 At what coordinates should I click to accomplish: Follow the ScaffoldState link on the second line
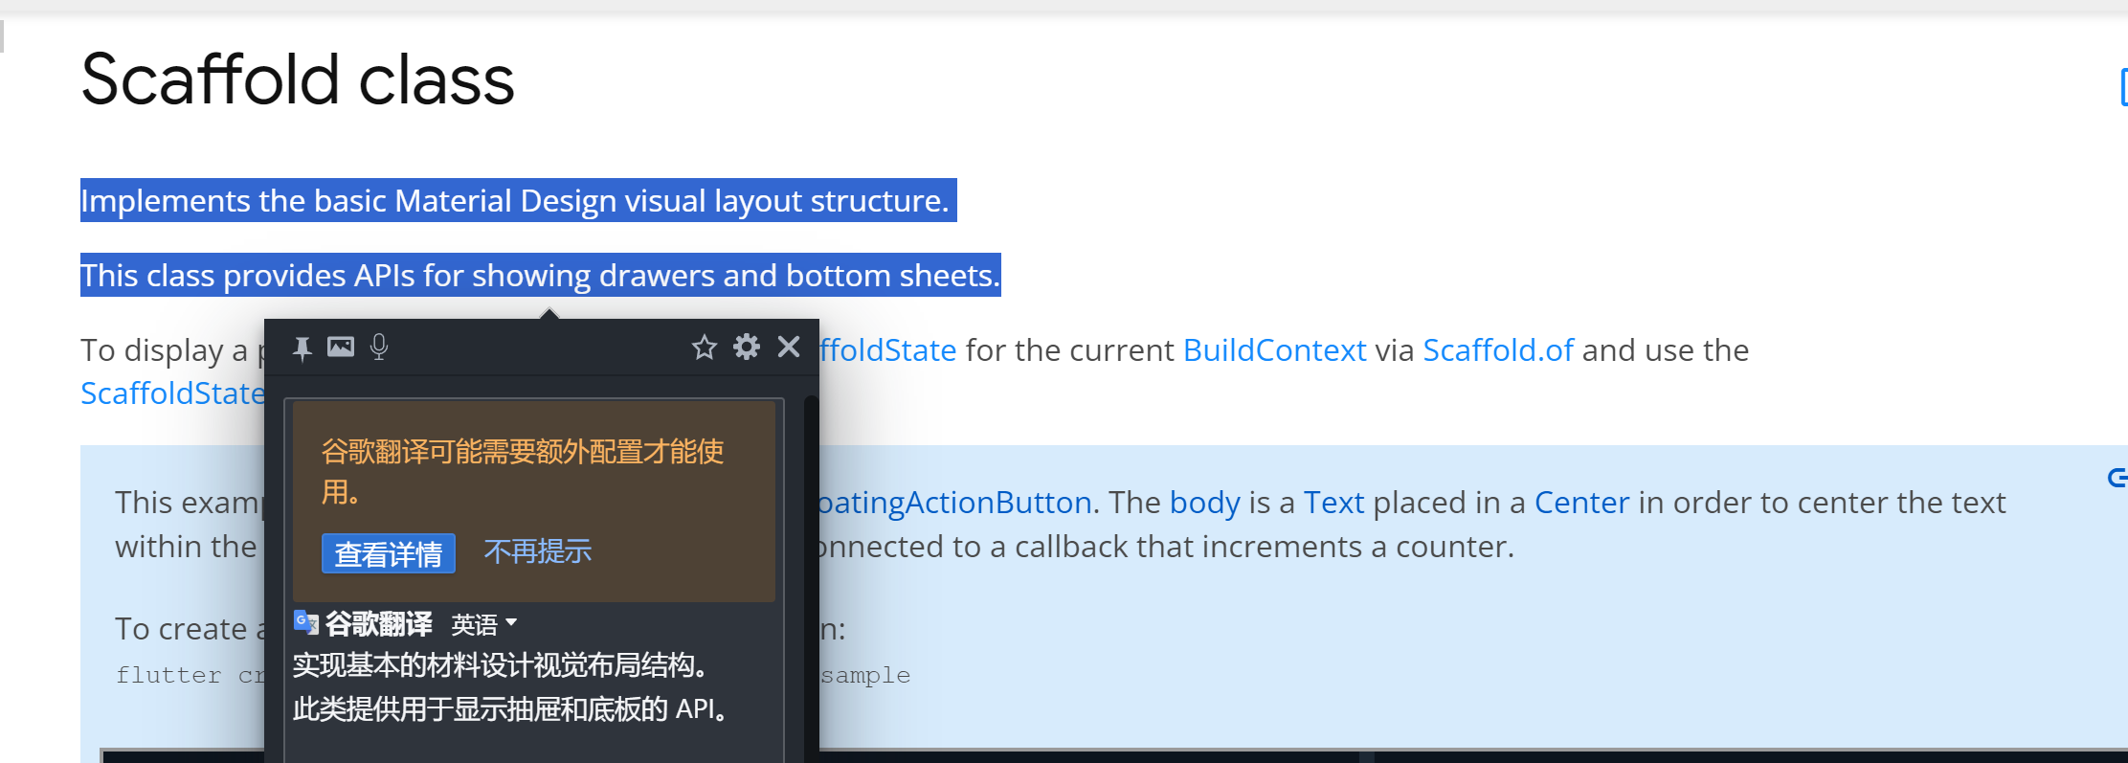point(172,393)
